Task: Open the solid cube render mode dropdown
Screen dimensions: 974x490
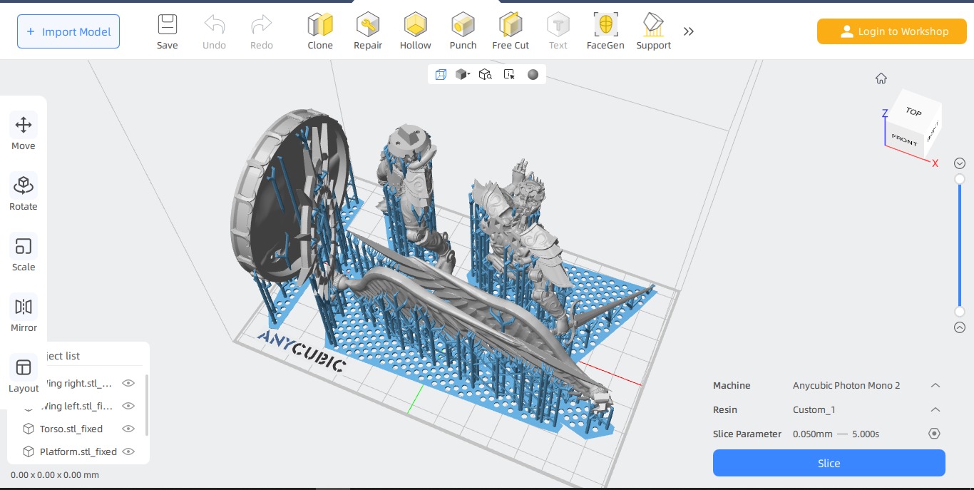Action: click(463, 74)
